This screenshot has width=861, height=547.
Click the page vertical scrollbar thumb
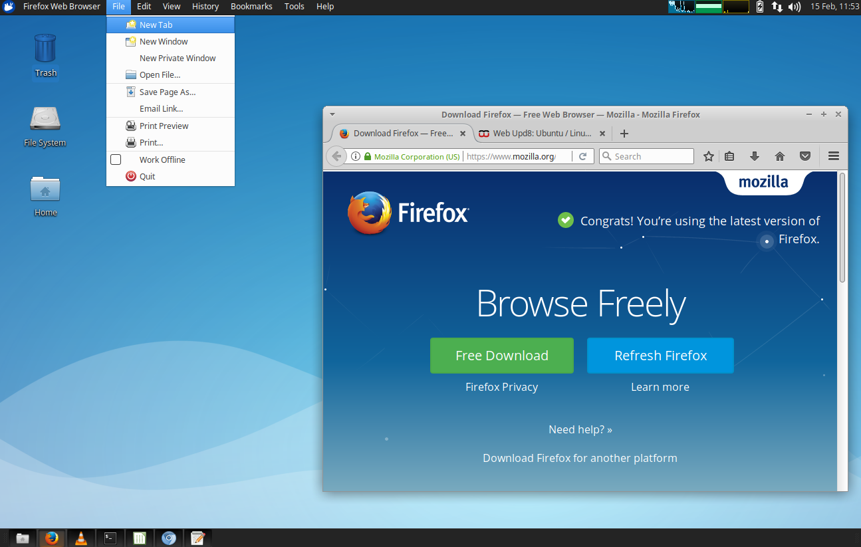tap(842, 227)
